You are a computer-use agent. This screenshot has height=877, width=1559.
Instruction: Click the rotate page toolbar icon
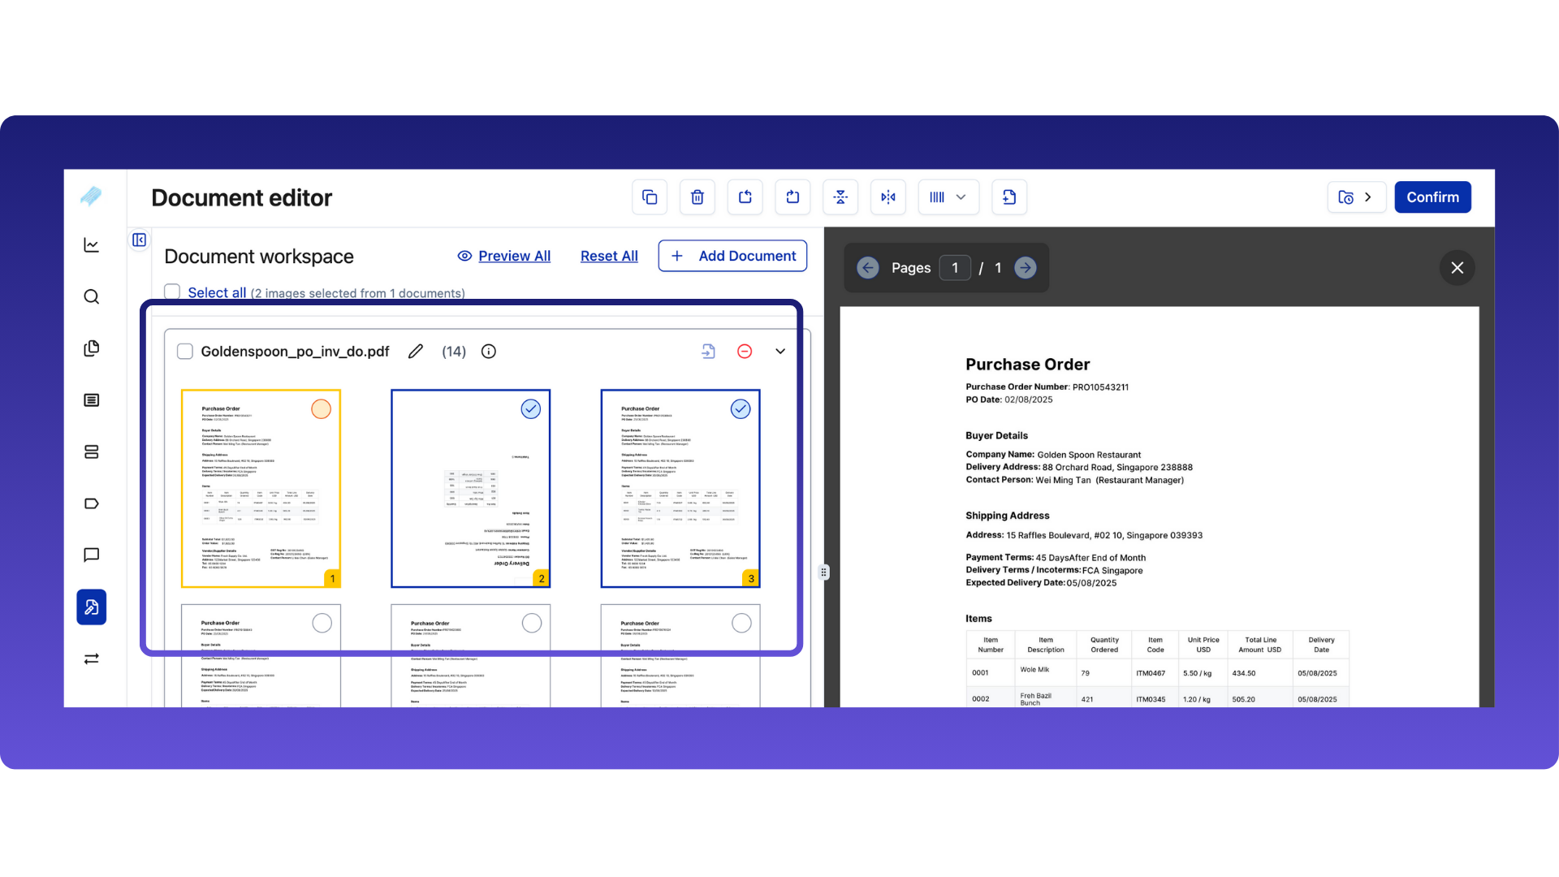click(x=792, y=197)
